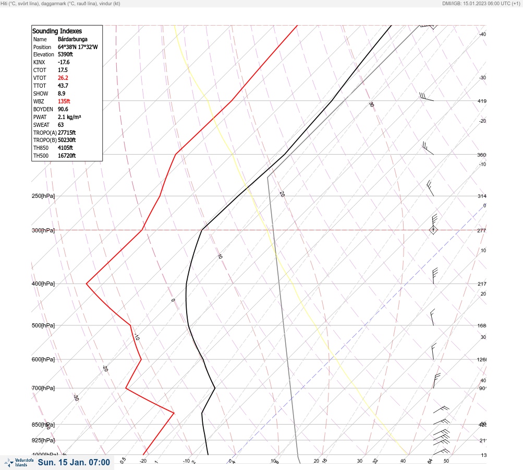523x470 pixels.
Task: Click TROPO(B) value 50230ft
Action: coord(67,140)
